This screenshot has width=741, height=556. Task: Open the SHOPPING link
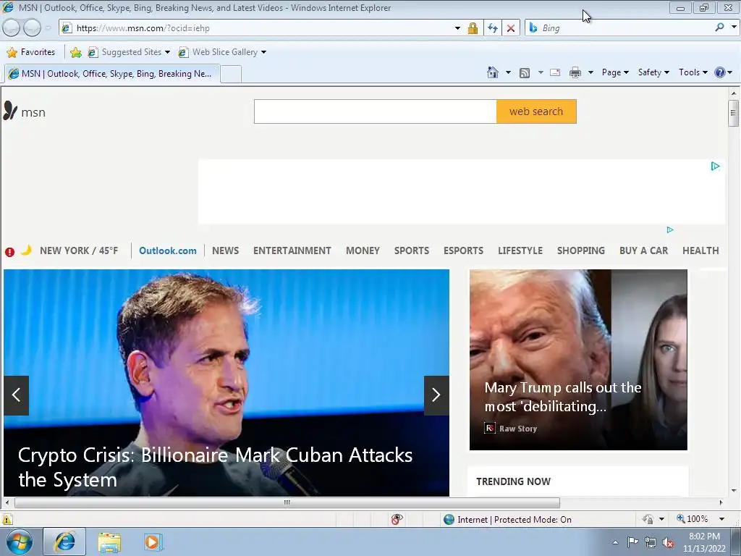click(x=581, y=250)
